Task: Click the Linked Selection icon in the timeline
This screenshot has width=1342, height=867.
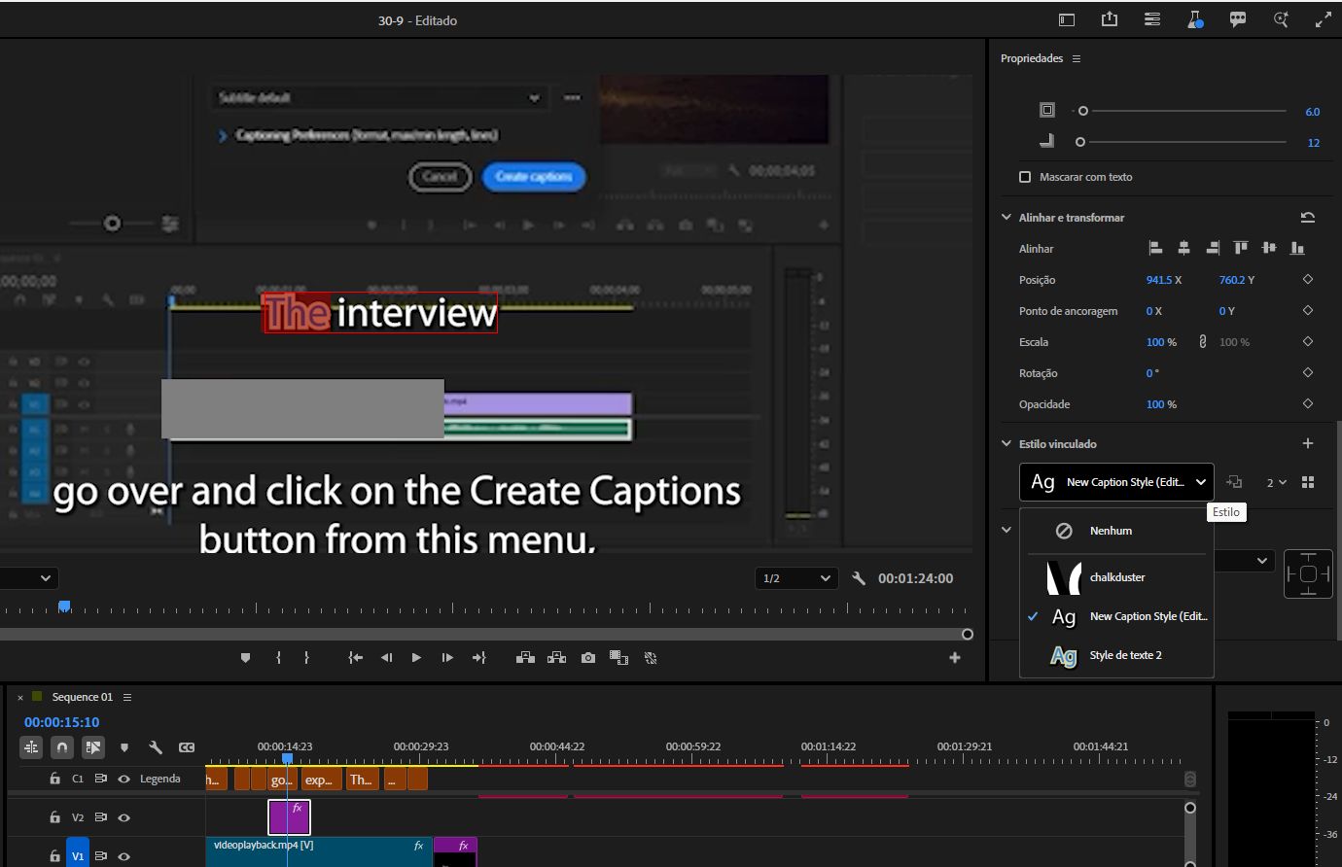Action: click(92, 747)
